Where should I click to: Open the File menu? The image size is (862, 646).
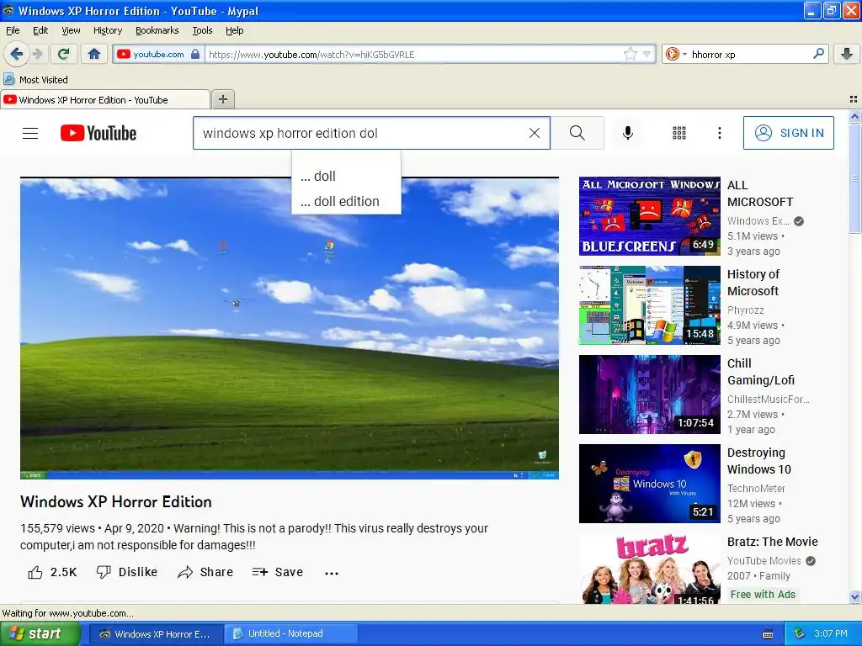coord(13,30)
